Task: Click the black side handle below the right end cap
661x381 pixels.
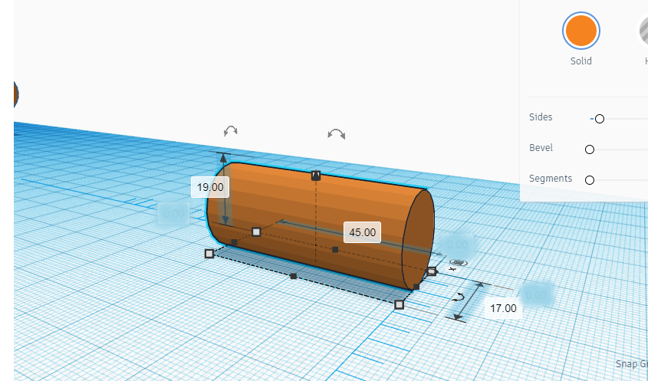Action: pyautogui.click(x=416, y=287)
